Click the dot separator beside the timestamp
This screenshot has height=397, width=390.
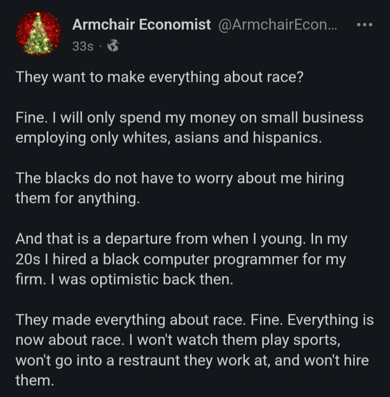coord(100,47)
